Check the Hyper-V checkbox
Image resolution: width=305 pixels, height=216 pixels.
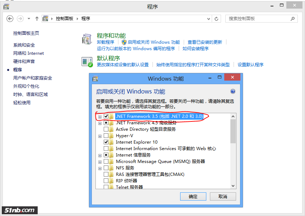106,135
